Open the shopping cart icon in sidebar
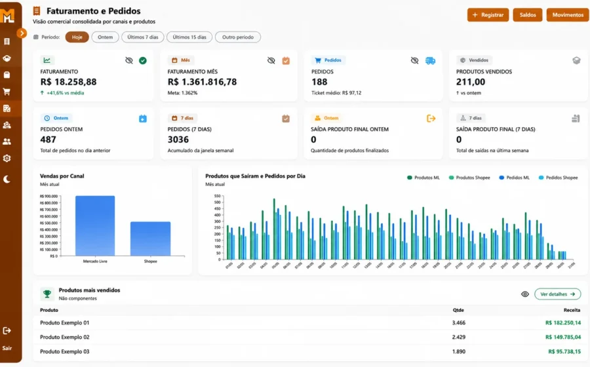The width and height of the screenshot is (590, 367). coord(7,91)
